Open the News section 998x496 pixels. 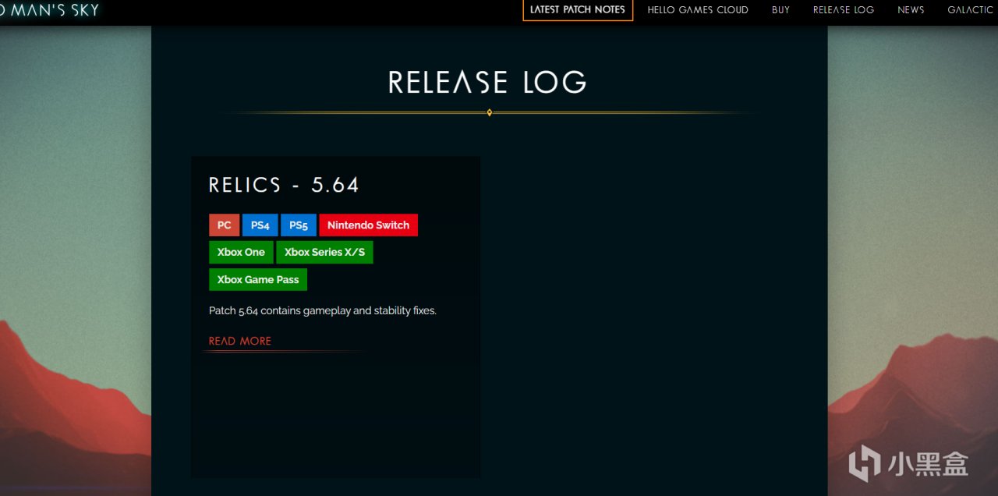[x=911, y=10]
